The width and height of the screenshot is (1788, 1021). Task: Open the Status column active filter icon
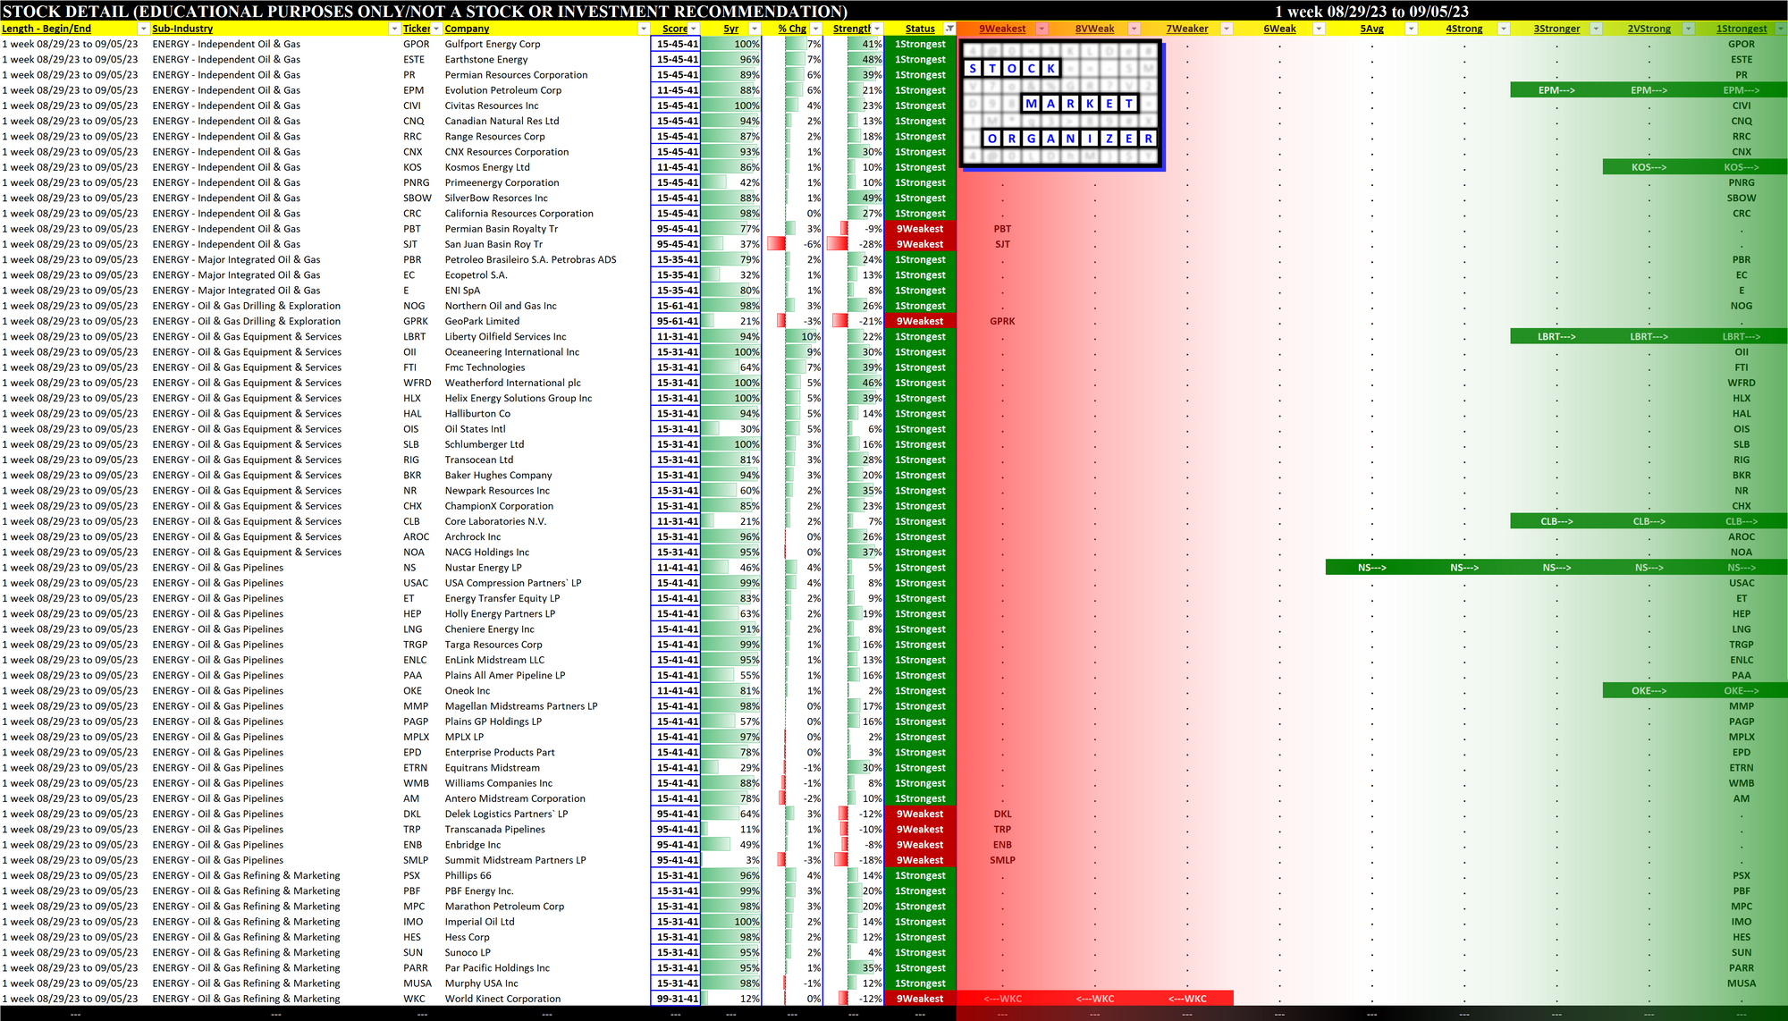949,29
